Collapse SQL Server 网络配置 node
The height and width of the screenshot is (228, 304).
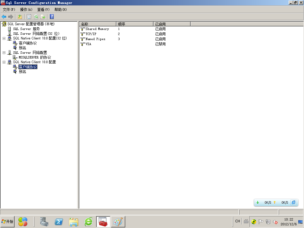[x=4, y=53]
